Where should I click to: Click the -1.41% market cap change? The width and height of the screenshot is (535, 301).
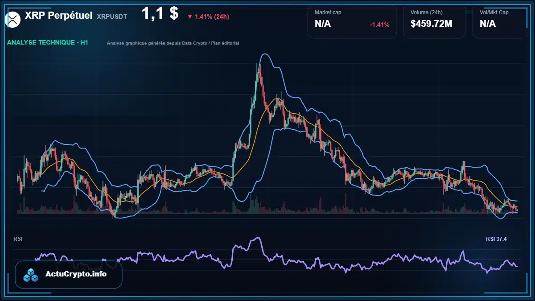380,25
